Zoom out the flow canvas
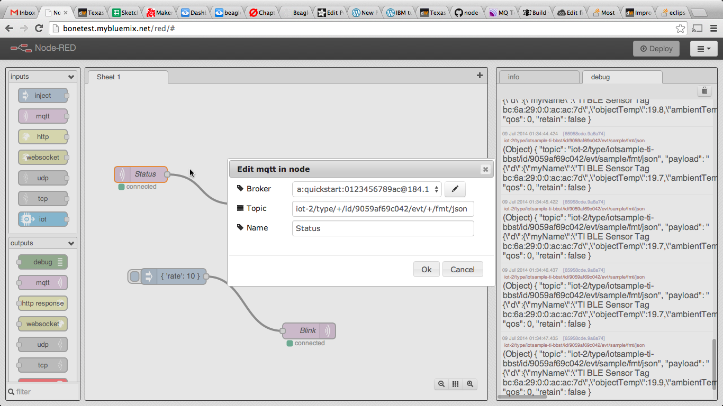The width and height of the screenshot is (723, 406). [441, 384]
